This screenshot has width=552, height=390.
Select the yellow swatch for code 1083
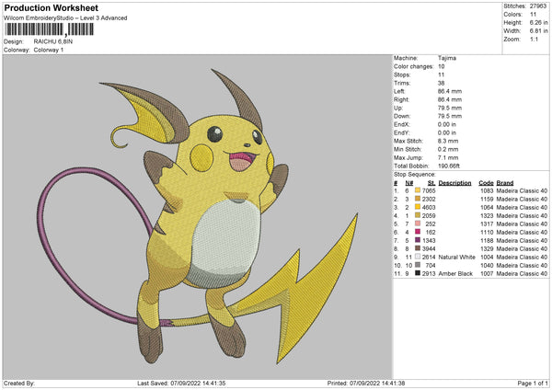coord(418,190)
